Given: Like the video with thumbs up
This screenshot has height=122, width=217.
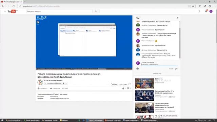Looking at the screenshot, I should pyautogui.click(x=123, y=88).
